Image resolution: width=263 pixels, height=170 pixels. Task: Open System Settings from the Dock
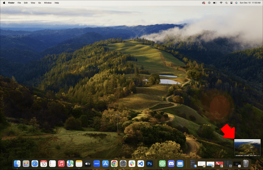[x=123, y=164]
